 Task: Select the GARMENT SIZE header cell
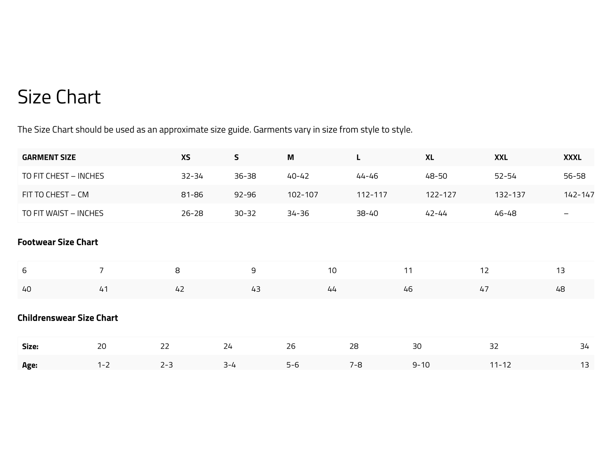(49, 157)
